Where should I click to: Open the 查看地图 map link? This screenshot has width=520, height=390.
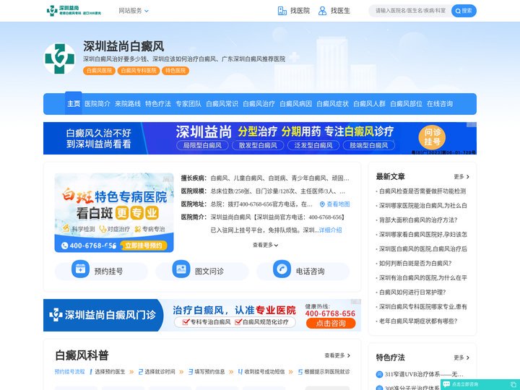pos(334,204)
